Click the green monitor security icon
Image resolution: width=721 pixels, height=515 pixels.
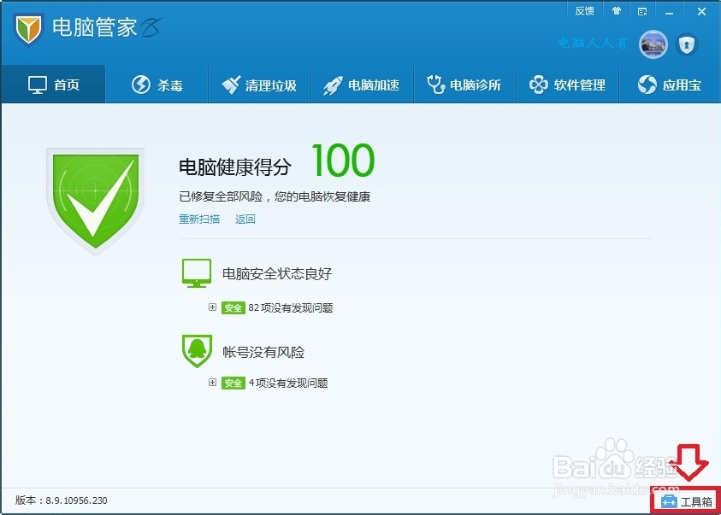click(197, 273)
